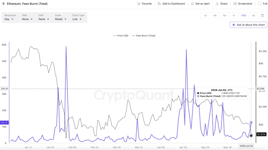
Task: Click Set an alert label
Action: coord(202,4)
